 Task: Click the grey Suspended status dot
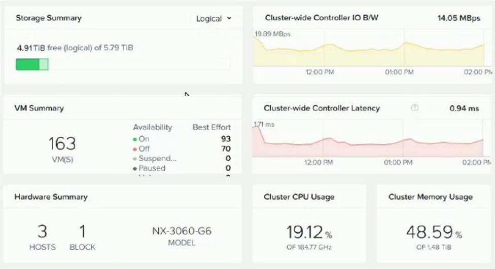(x=135, y=159)
